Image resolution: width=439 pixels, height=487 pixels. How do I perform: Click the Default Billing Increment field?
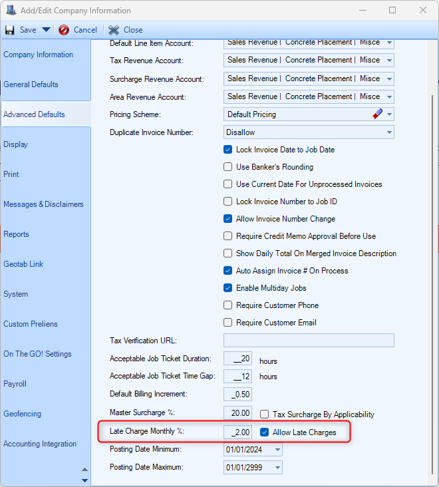pos(238,395)
